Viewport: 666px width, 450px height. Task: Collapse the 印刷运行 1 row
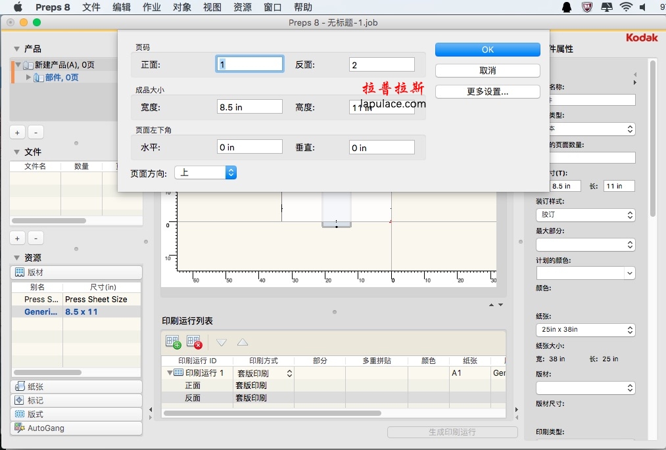170,373
